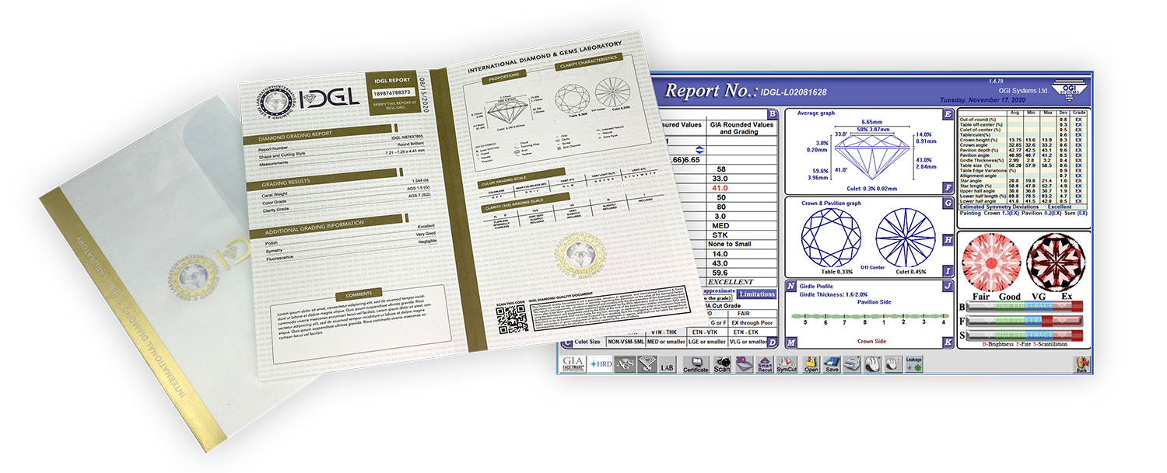Viewport: 1167px width, 473px height.
Task: Click the Estimated Symmetry Deviations row
Action: point(1022,207)
